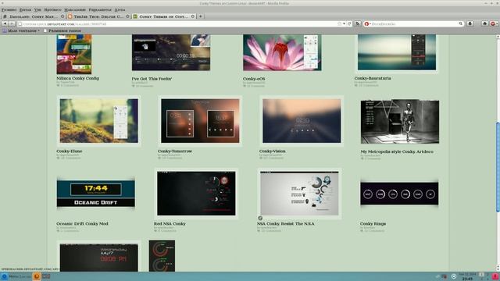500x281 pixels.
Task: Open the Adblock icon dropdown arrow
Action: (x=497, y=24)
